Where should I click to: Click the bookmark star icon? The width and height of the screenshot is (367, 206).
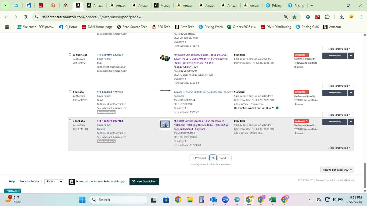click(294, 17)
